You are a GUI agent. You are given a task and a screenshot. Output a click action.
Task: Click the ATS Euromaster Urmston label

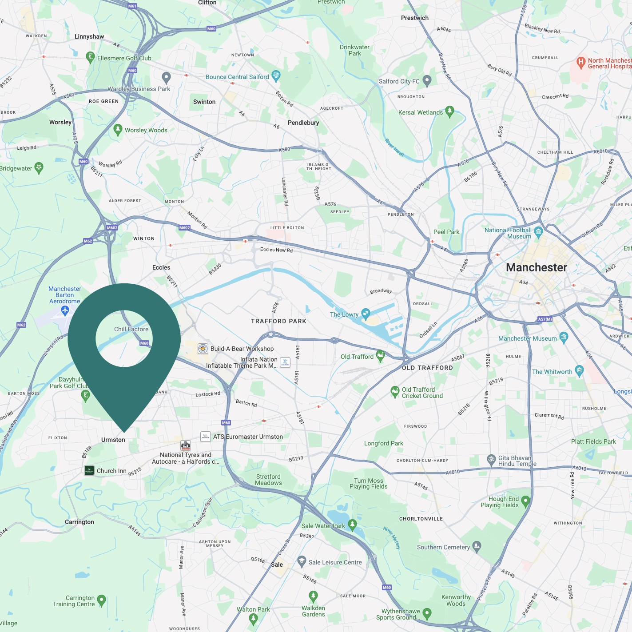click(x=248, y=437)
